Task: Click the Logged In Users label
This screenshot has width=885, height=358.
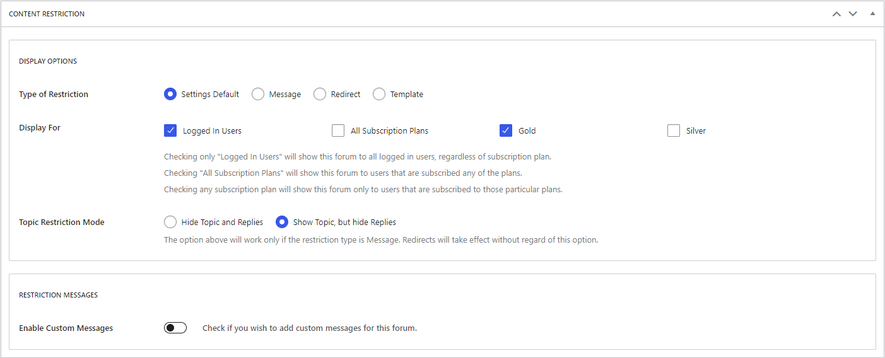Action: [x=212, y=131]
